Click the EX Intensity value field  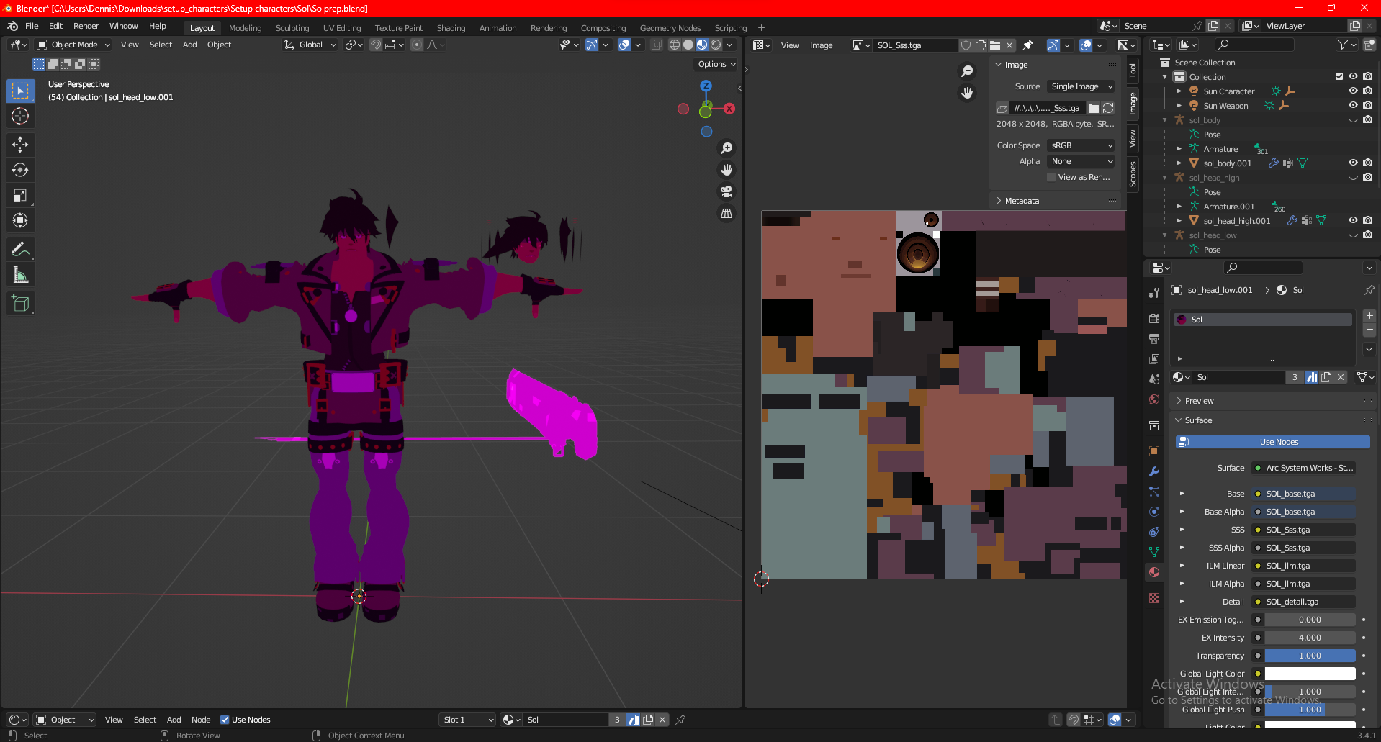click(1310, 638)
